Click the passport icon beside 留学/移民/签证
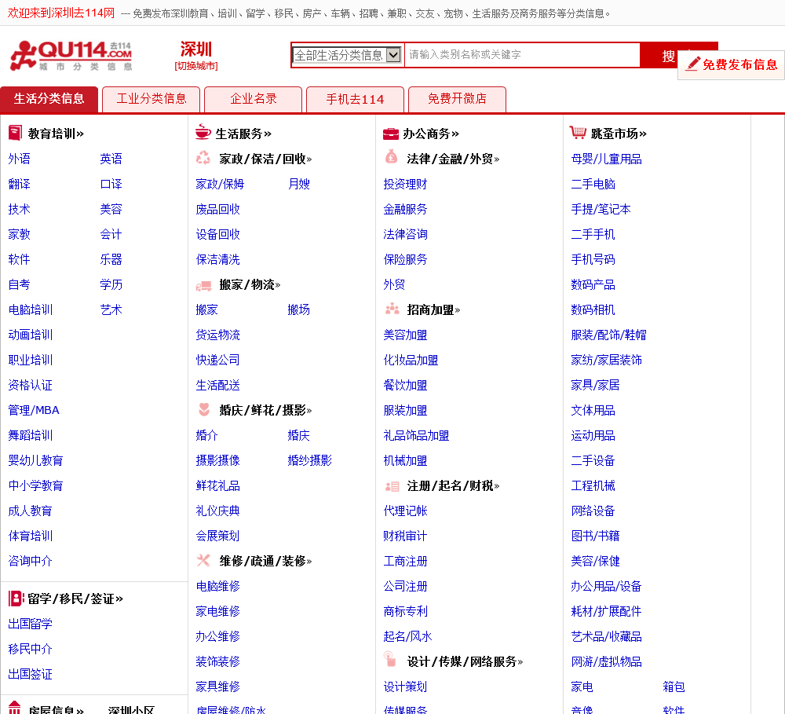The width and height of the screenshot is (785, 714). 16,599
